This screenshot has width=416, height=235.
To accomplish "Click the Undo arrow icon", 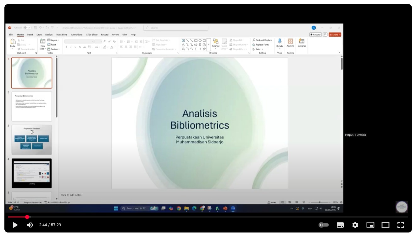I will pos(41,28).
